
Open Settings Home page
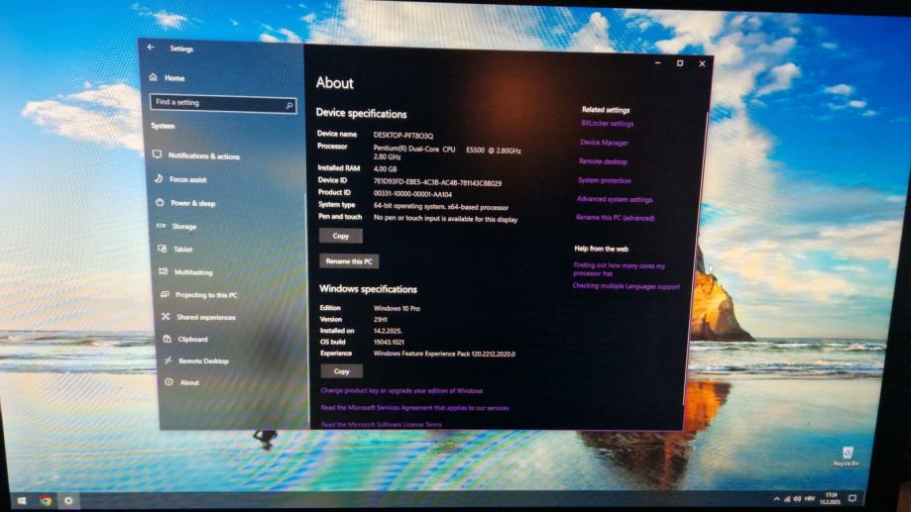pos(168,78)
